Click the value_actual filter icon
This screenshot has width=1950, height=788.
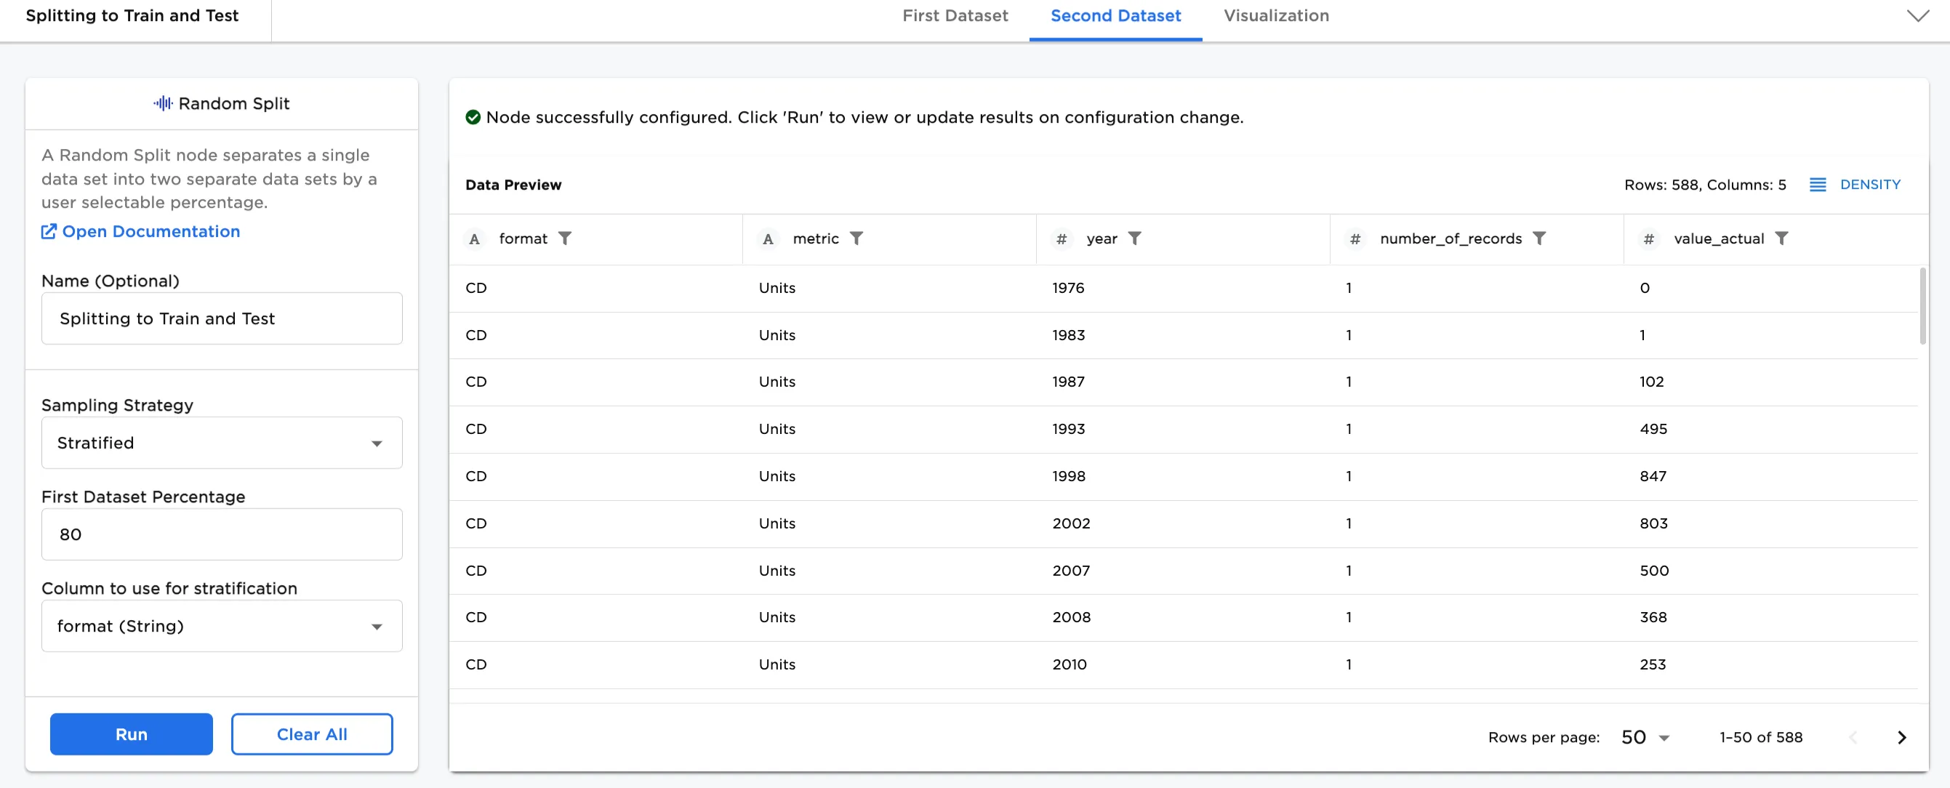tap(1781, 238)
